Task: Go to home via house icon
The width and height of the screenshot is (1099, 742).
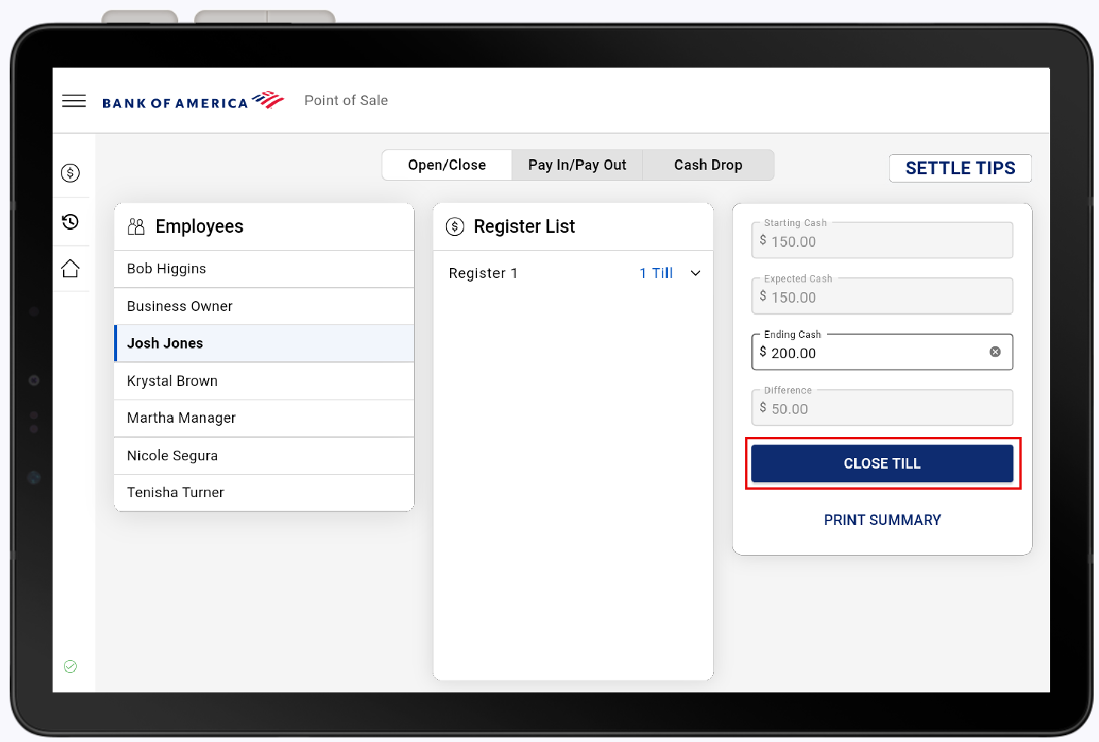Action: [71, 269]
